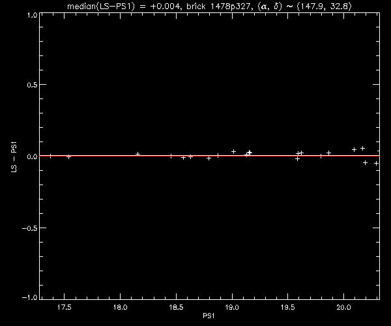The height and width of the screenshot is (326, 391).
Task: Click the data point near PS1 18.15
Action: 138,154
